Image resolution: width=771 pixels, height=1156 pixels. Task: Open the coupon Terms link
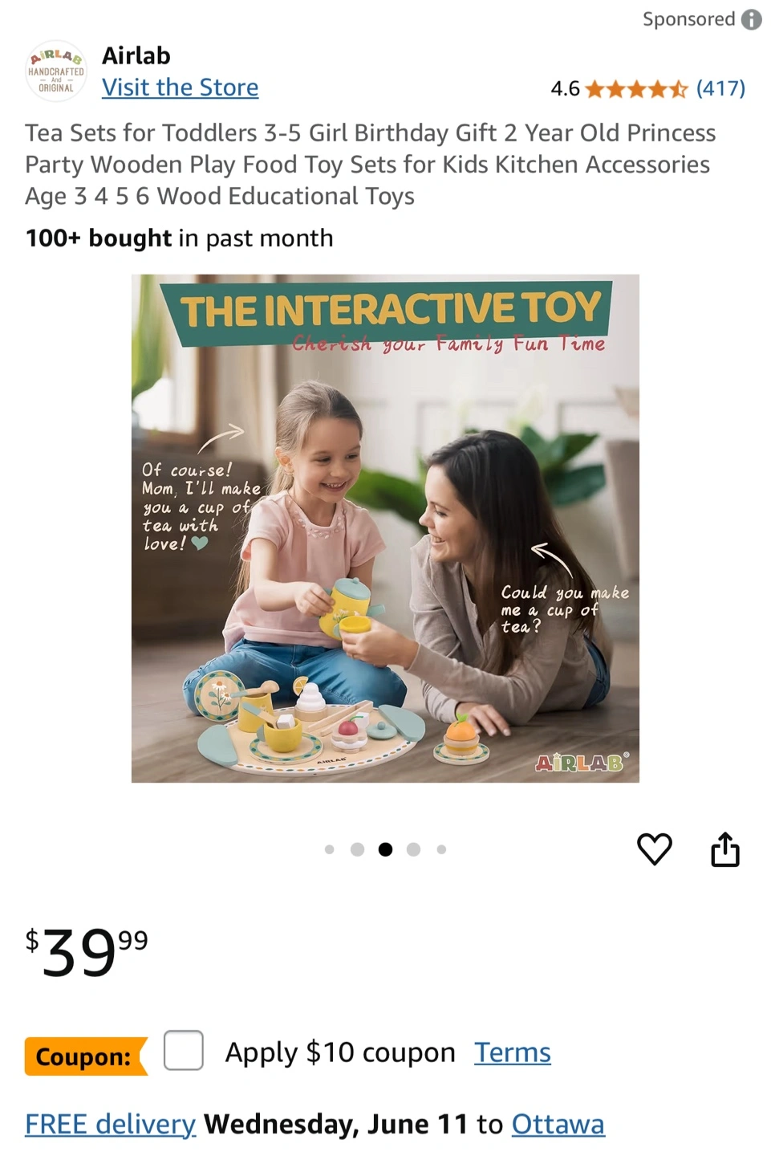point(512,1052)
